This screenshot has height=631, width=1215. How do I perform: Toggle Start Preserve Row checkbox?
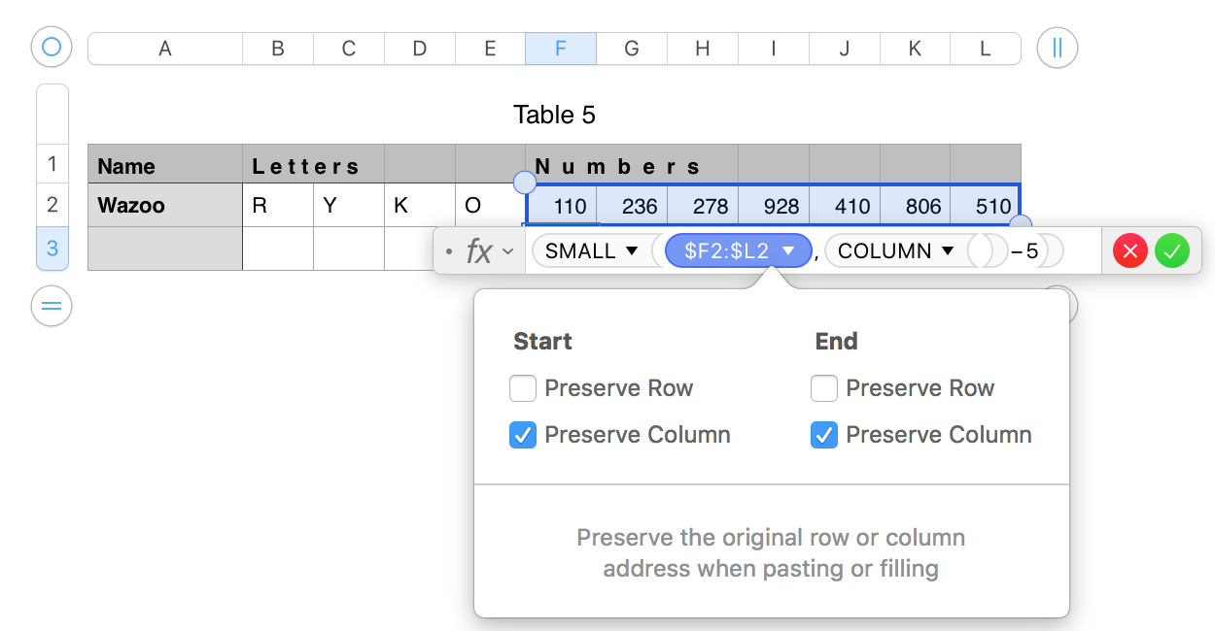(523, 389)
